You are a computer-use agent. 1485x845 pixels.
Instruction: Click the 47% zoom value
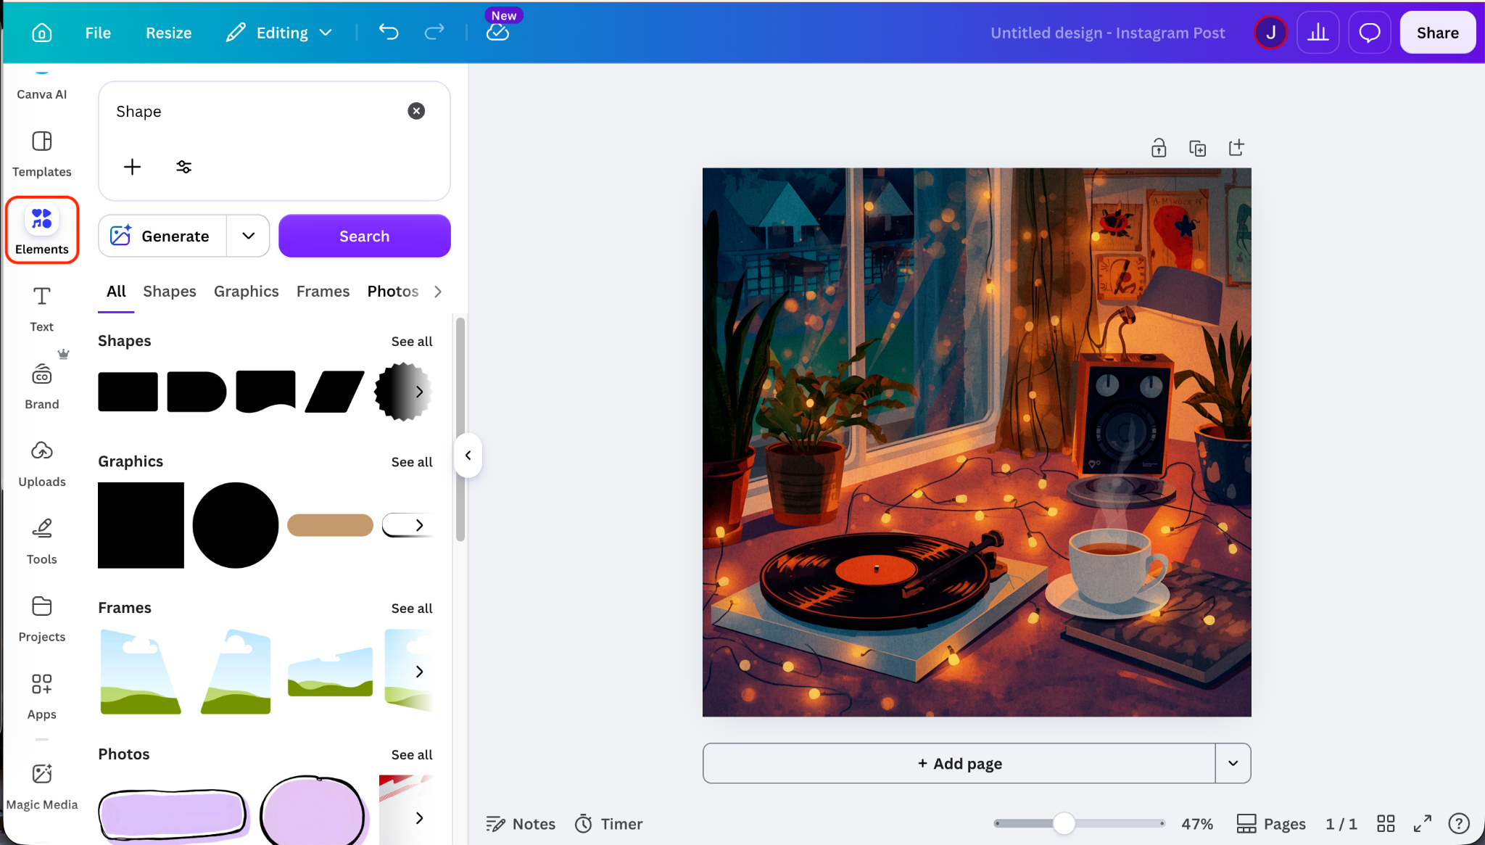tap(1197, 824)
